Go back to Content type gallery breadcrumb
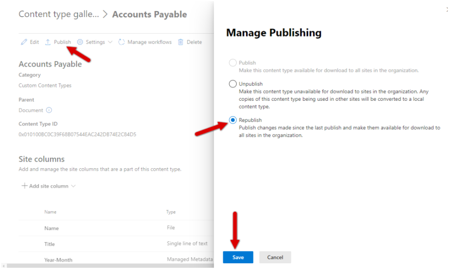 coord(59,14)
